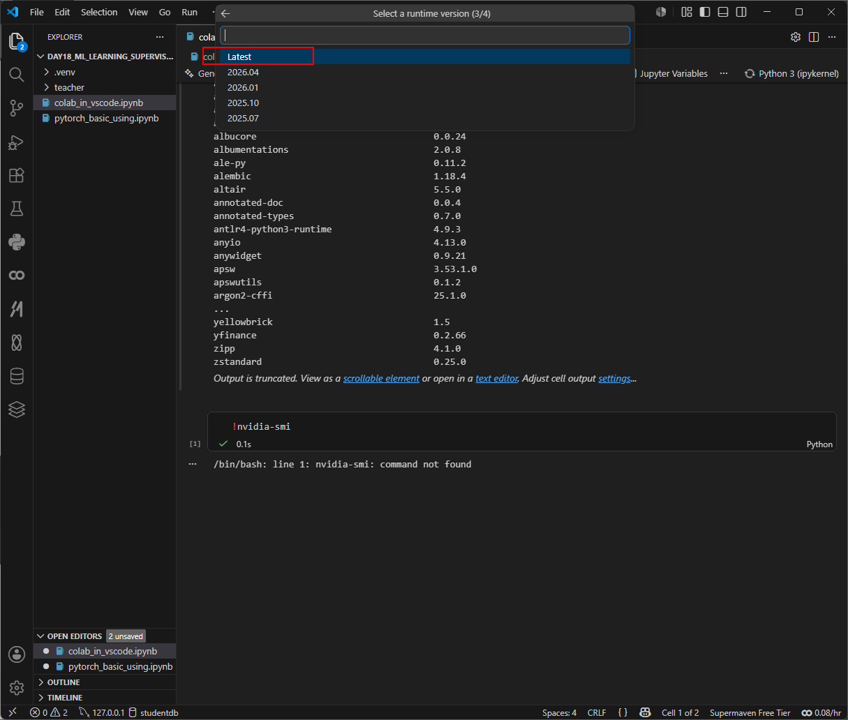Click the notebook settings gear icon

point(795,37)
